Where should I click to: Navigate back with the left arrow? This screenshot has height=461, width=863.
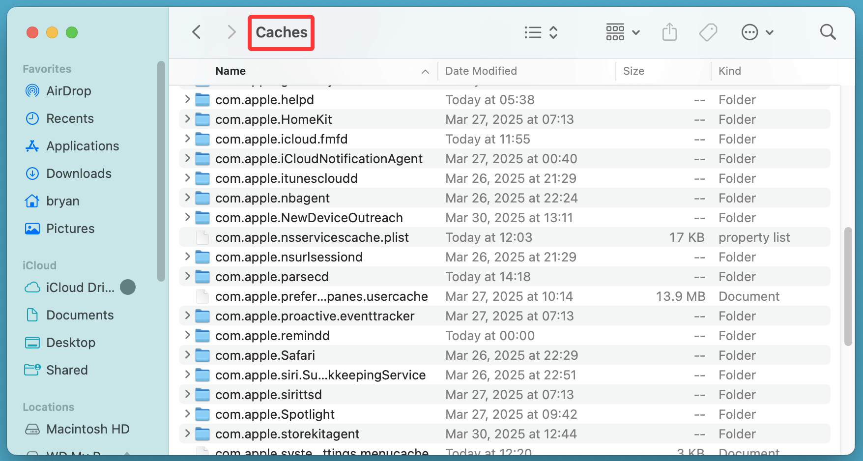click(196, 31)
